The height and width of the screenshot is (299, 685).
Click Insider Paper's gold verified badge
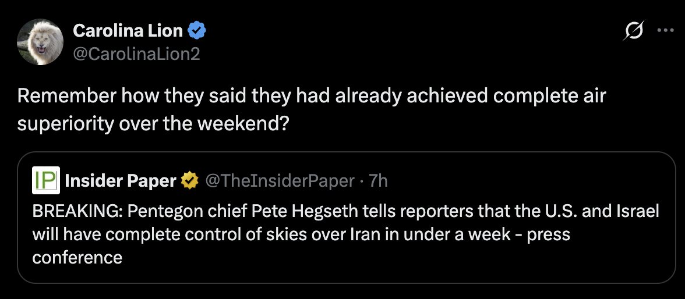189,181
